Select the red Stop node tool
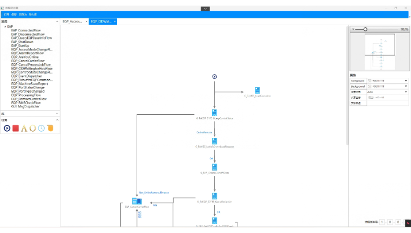This screenshot has height=233, width=411. tap(16, 128)
